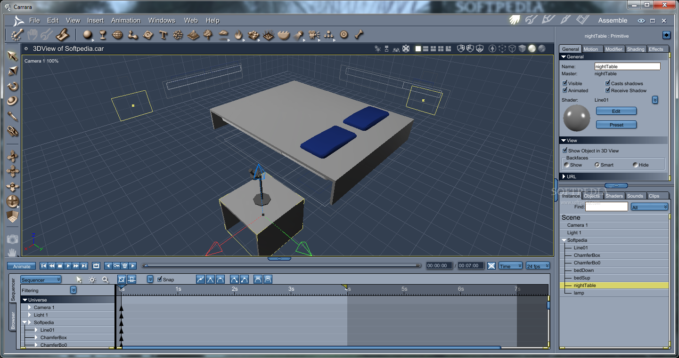Screen dimensions: 679x358
Task: Open the Insert menu
Action: tap(95, 20)
